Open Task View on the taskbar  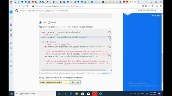[x=64, y=94]
